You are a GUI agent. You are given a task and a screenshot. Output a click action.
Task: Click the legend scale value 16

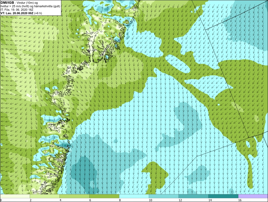click(240, 200)
